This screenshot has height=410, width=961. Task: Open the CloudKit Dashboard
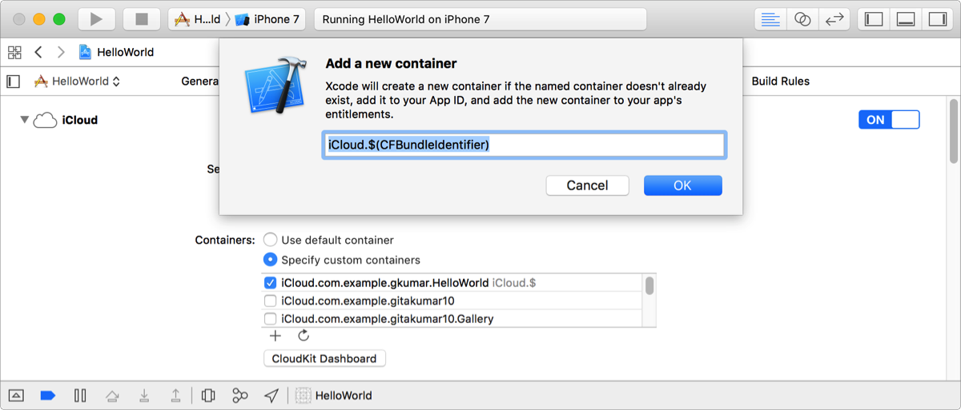324,359
